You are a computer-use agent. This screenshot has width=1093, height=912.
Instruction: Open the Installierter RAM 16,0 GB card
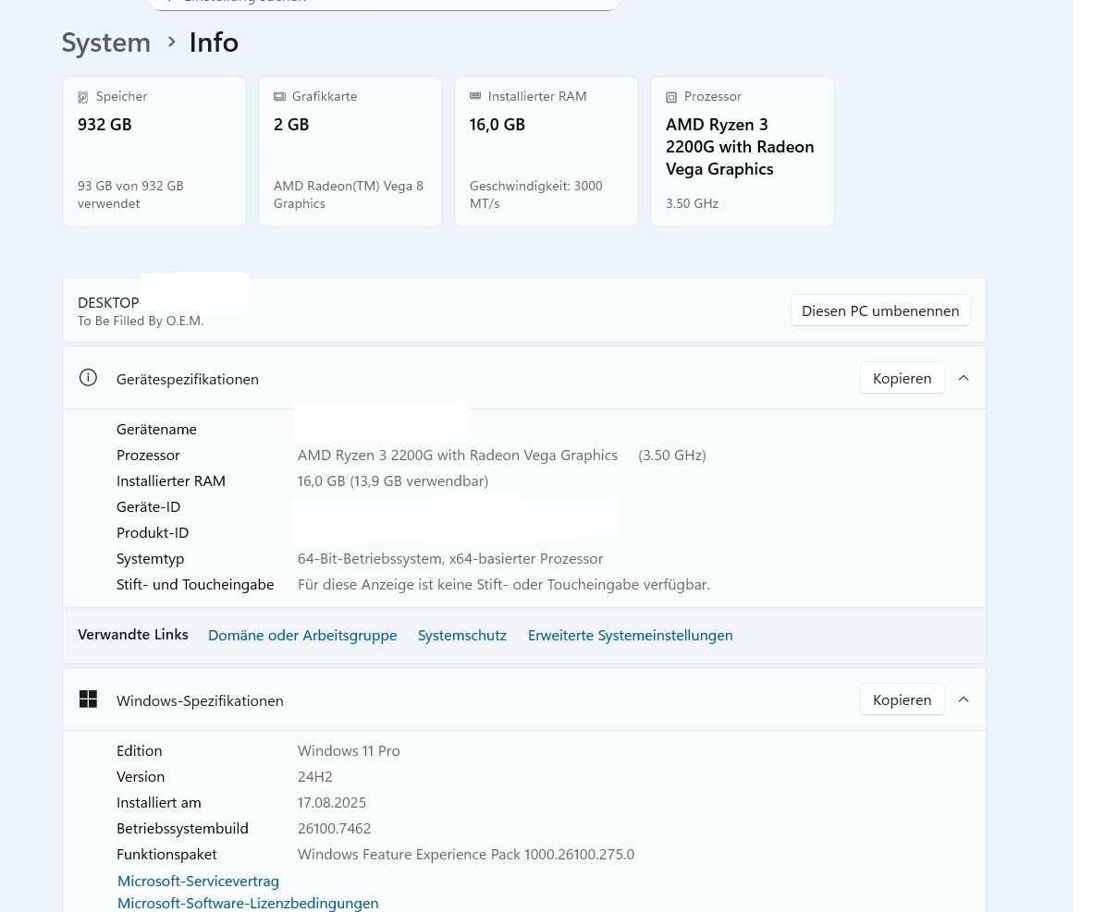[x=546, y=152]
